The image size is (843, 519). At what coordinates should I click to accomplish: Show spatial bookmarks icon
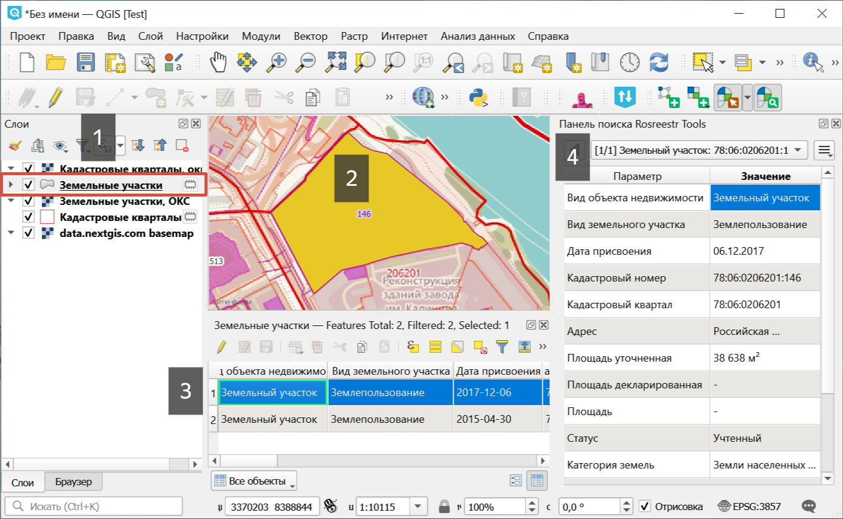coord(600,62)
